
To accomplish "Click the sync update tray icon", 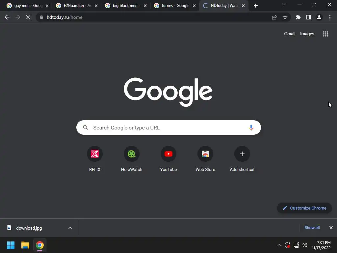I will point(287,245).
